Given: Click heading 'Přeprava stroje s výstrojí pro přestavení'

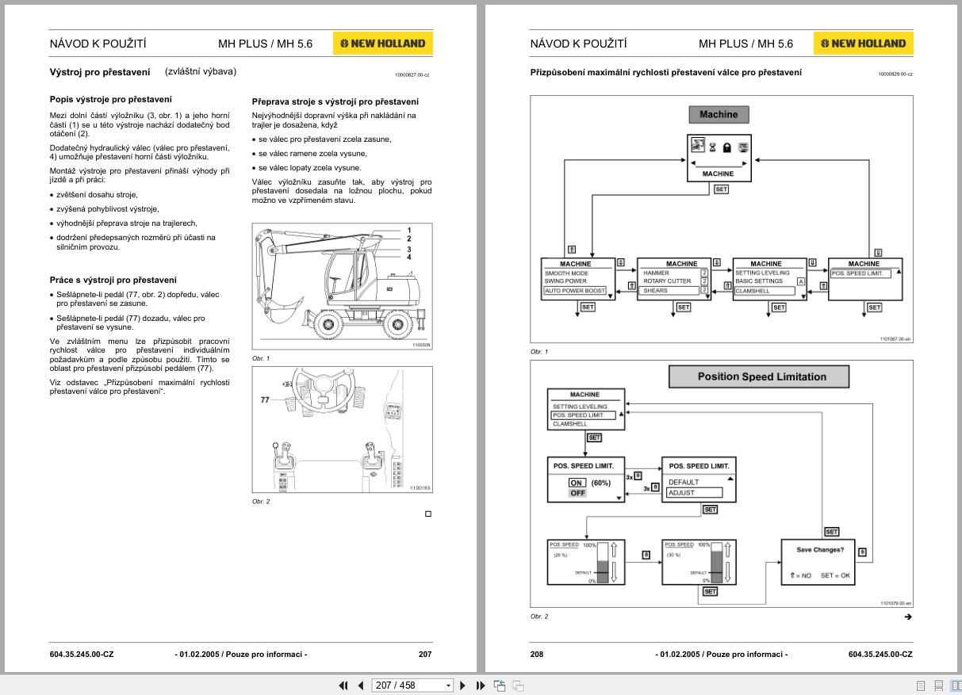Looking at the screenshot, I should [335, 101].
